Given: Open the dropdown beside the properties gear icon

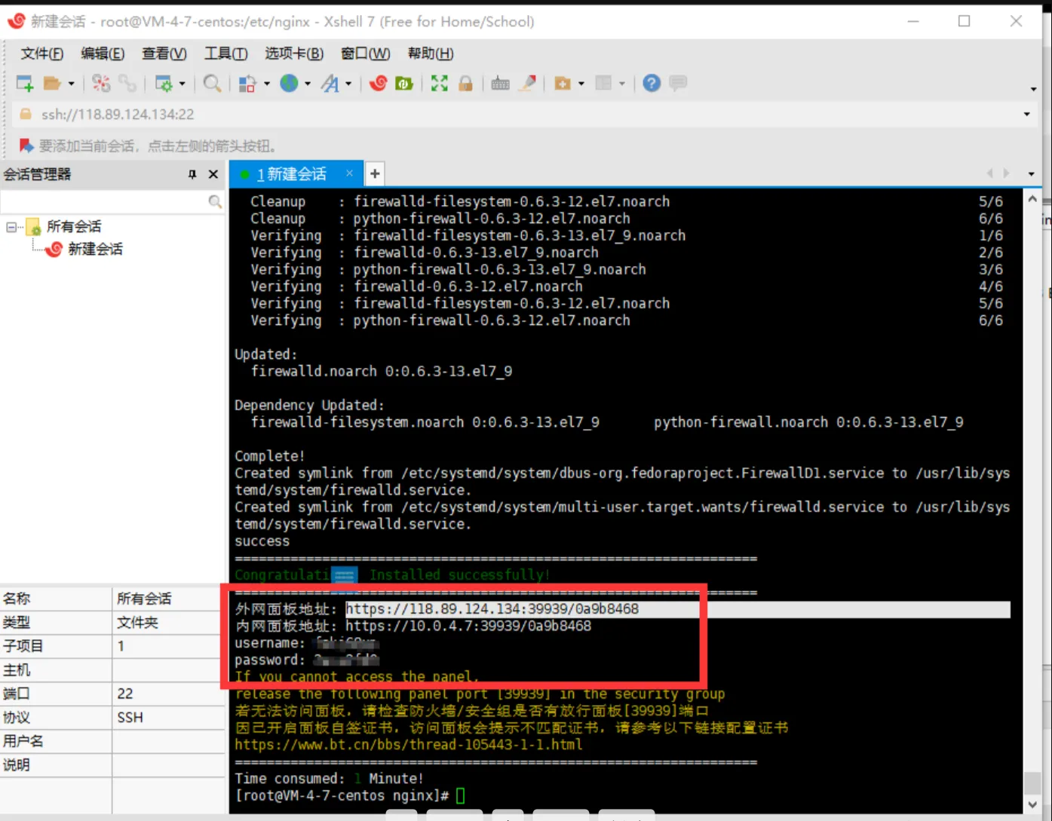Looking at the screenshot, I should 182,84.
